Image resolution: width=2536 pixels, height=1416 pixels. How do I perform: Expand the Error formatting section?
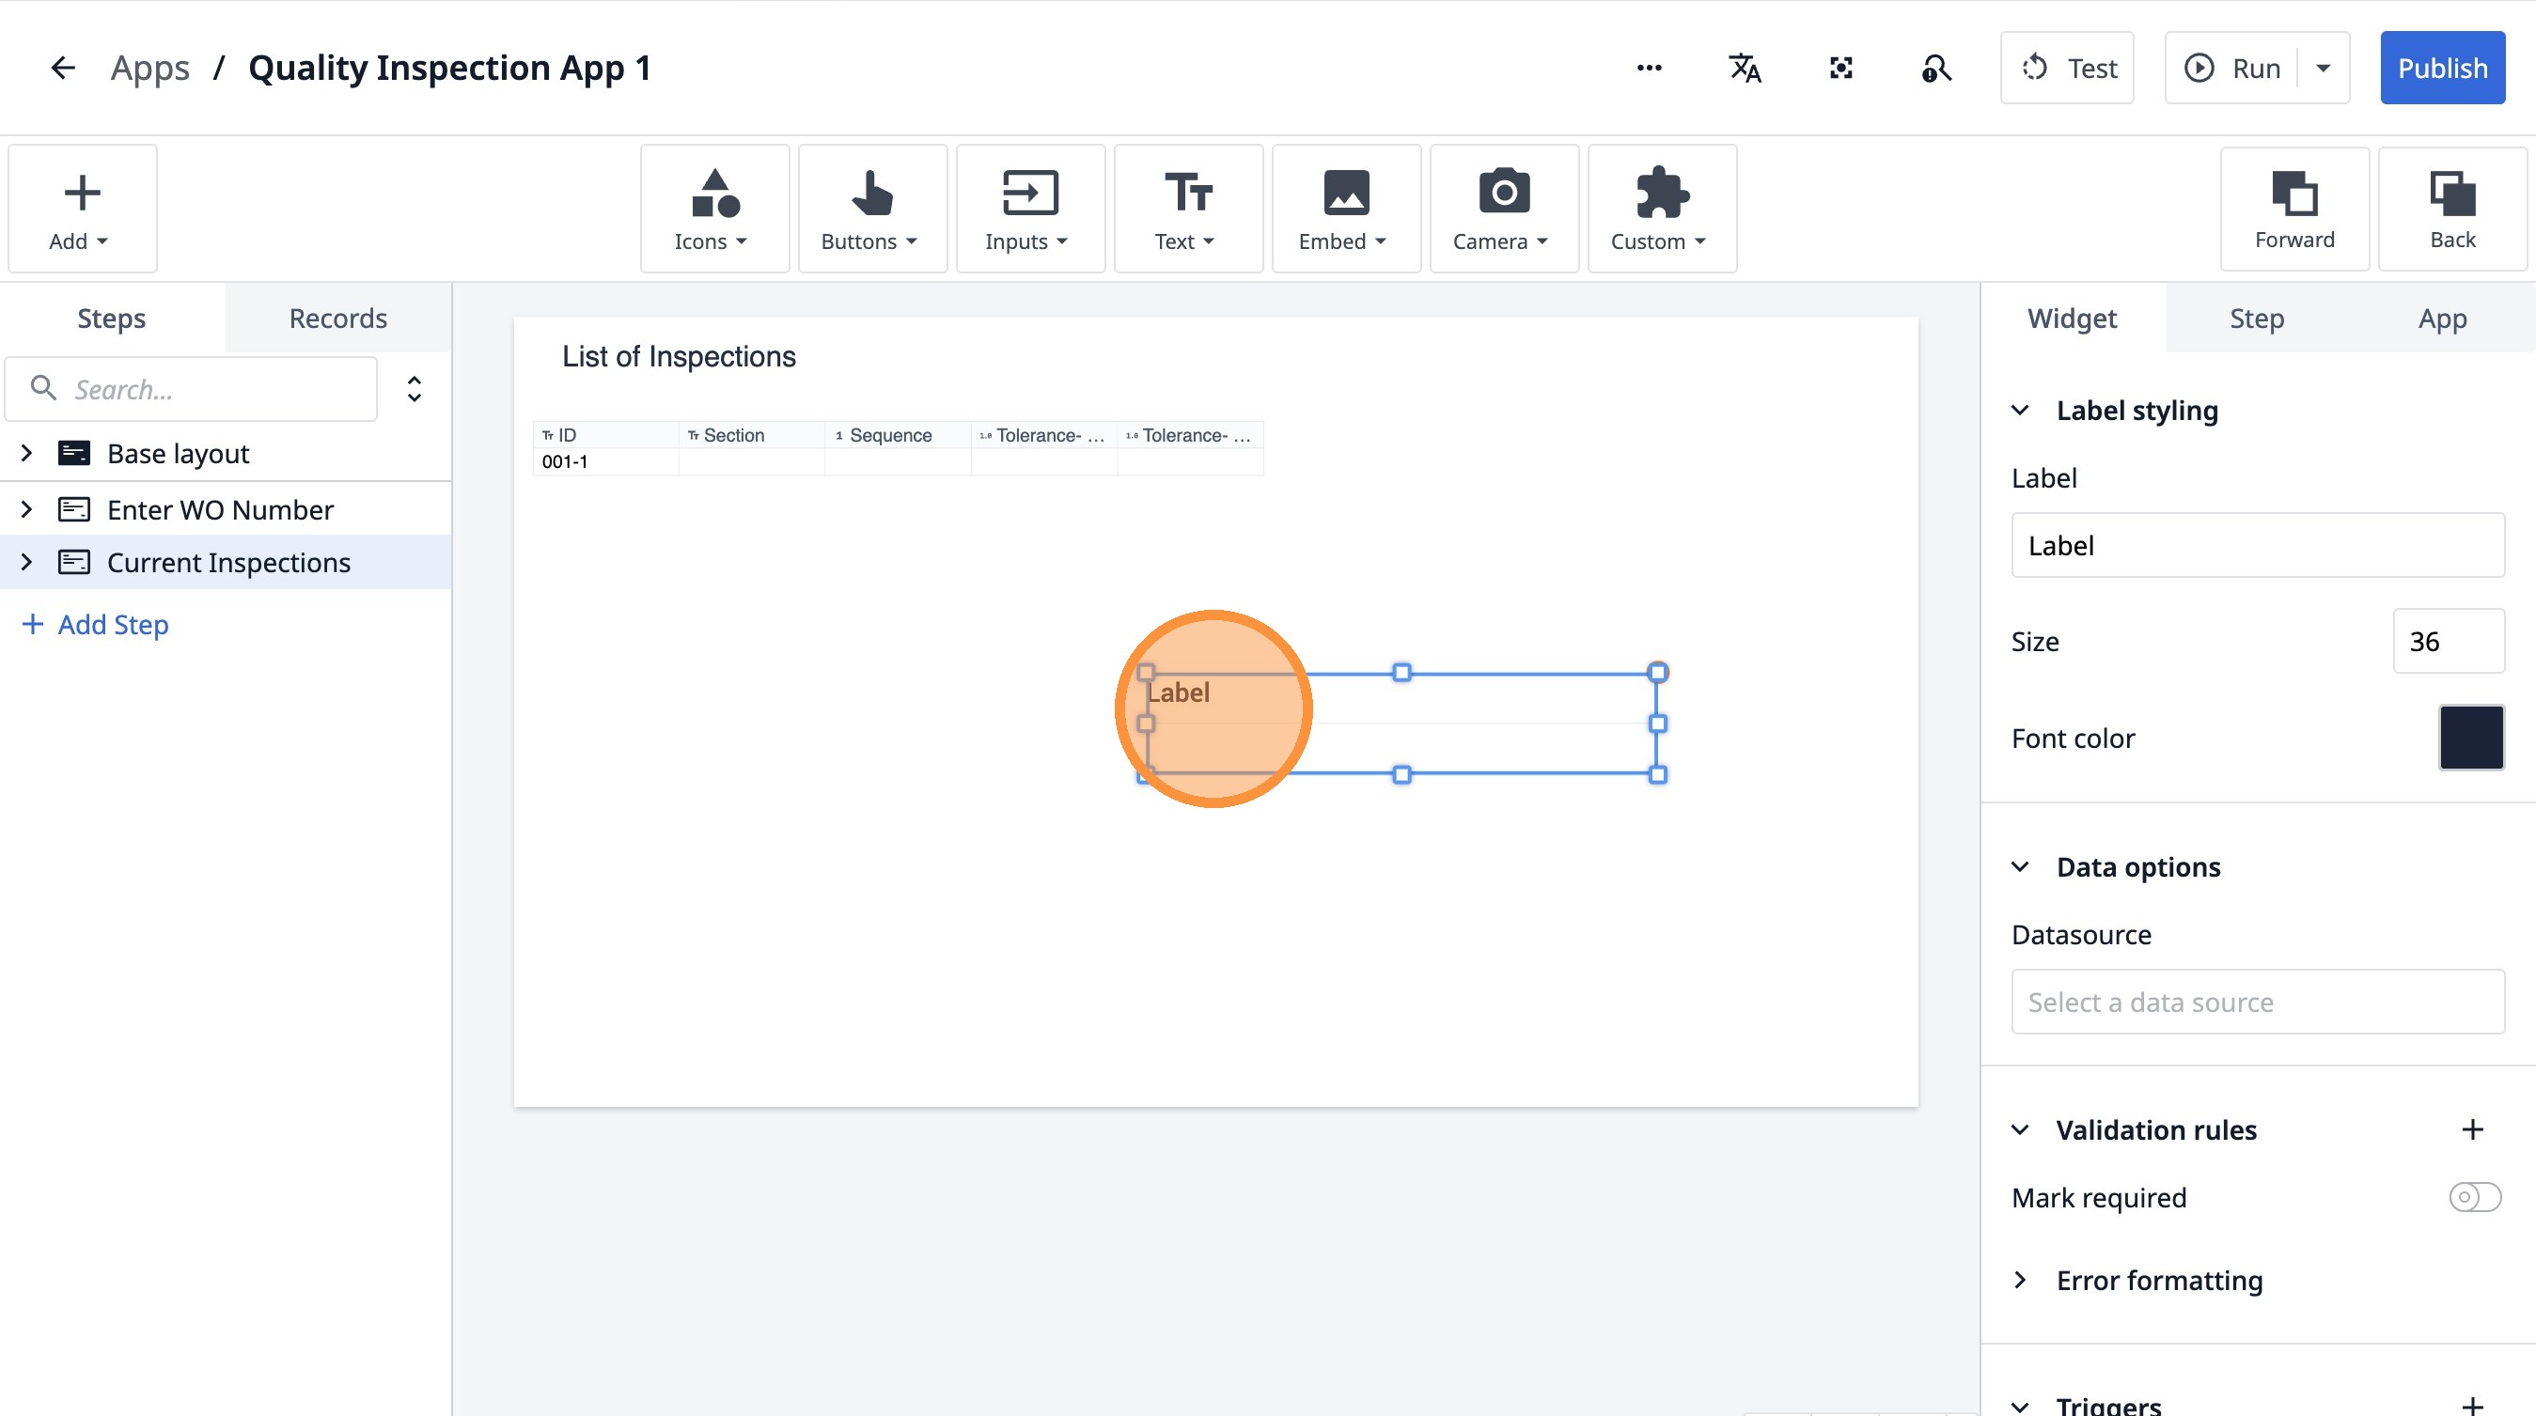click(x=2020, y=1279)
